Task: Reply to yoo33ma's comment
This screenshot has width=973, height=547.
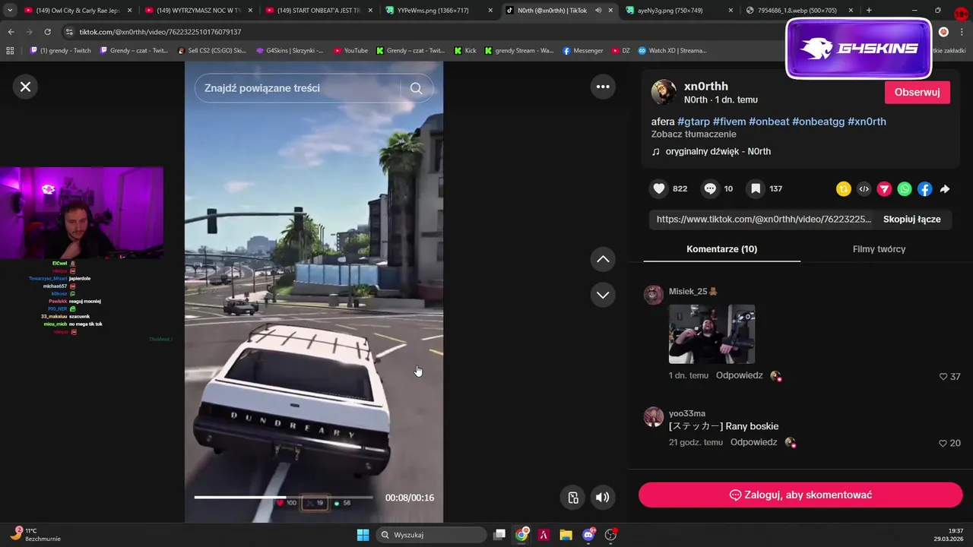Action: [753, 442]
